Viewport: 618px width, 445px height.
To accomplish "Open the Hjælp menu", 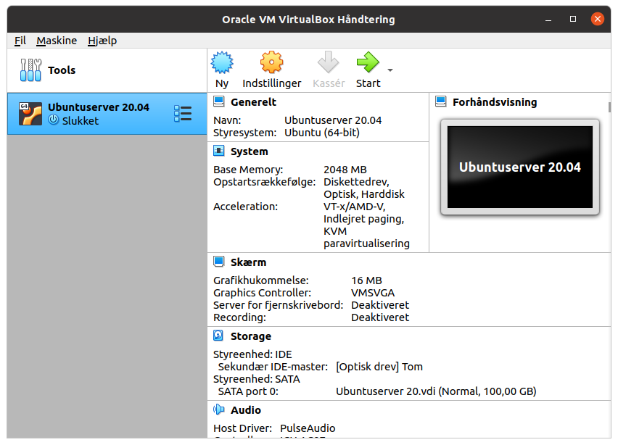I will coord(102,41).
